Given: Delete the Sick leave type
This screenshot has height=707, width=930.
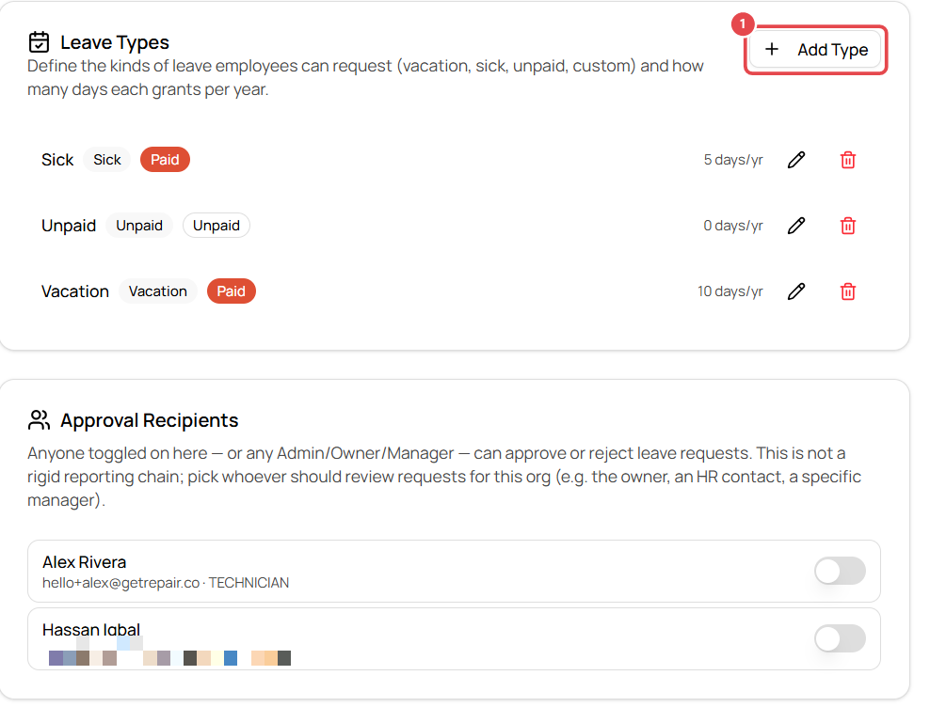Looking at the screenshot, I should (x=847, y=160).
